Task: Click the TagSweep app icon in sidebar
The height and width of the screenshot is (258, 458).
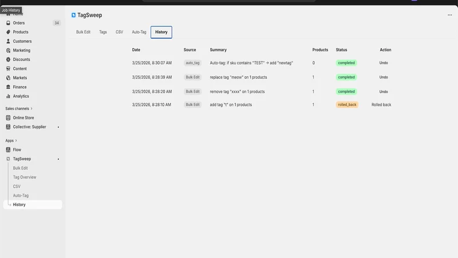Action: (x=8, y=159)
